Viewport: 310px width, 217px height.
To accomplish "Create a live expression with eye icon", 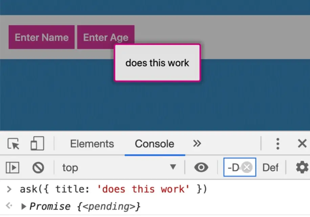I will (x=201, y=167).
